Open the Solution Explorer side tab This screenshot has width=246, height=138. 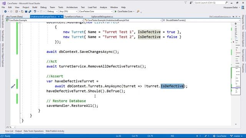[243, 39]
